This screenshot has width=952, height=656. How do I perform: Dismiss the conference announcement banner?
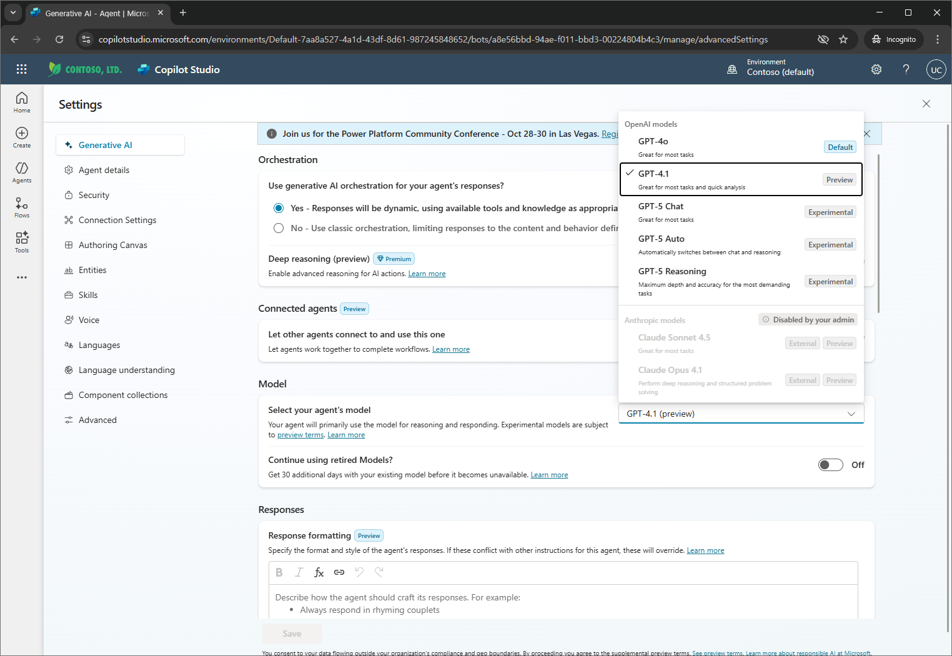[867, 134]
